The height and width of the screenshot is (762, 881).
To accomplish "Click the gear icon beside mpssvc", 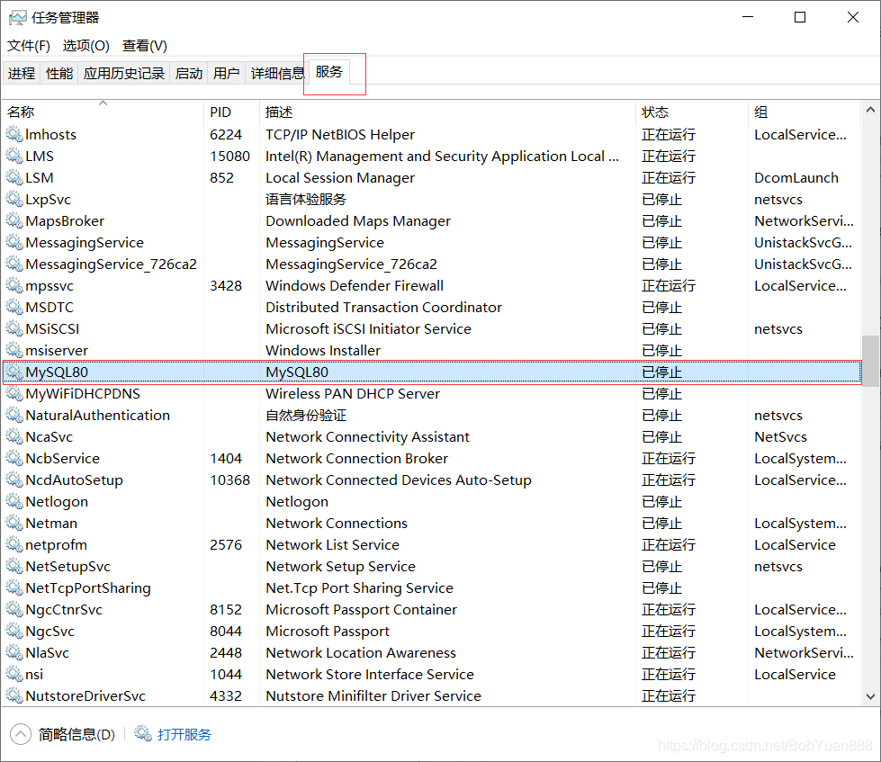I will 14,286.
